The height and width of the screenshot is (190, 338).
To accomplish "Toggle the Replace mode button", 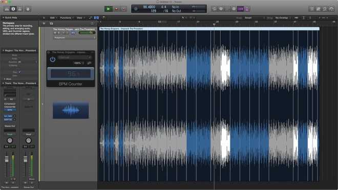I will [x=221, y=9].
